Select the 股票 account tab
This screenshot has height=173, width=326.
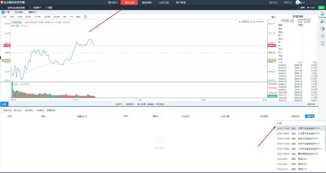(x=4, y=104)
